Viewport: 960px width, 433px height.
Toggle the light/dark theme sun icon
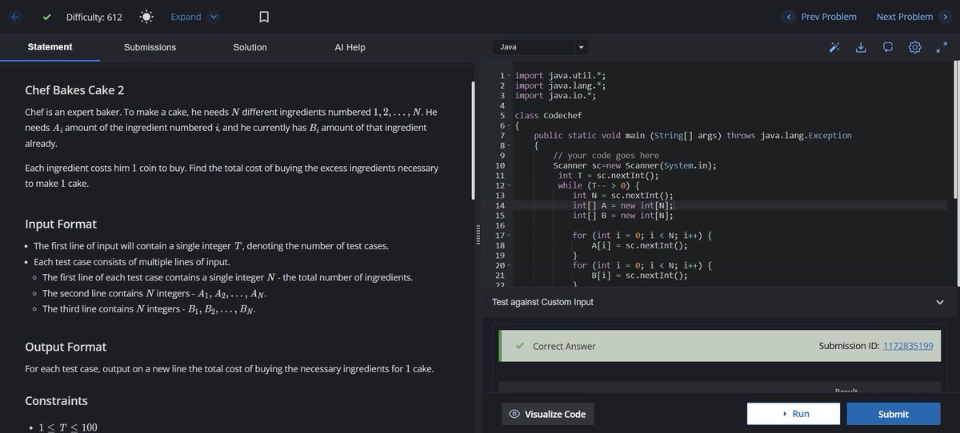(x=146, y=16)
